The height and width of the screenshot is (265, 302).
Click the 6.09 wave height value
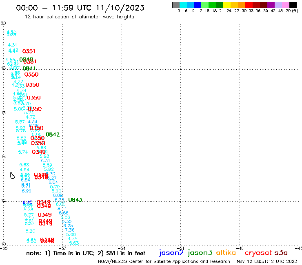tap(58, 195)
